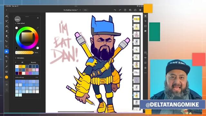Select the Pixel brushes tool
This screenshot has width=206, height=116.
(6, 16)
